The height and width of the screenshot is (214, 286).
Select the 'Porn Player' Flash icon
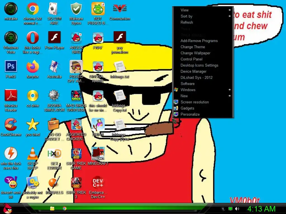[x=54, y=37]
